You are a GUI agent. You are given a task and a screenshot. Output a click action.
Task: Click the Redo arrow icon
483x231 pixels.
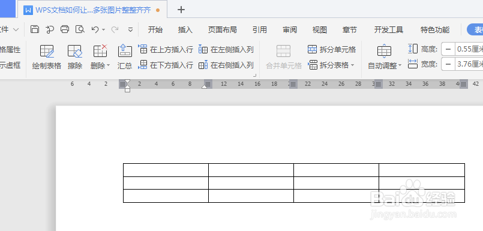coord(115,29)
